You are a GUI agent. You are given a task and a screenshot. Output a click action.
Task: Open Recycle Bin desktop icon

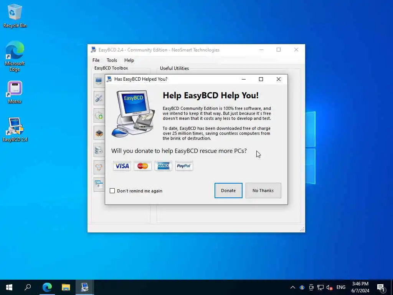(15, 15)
